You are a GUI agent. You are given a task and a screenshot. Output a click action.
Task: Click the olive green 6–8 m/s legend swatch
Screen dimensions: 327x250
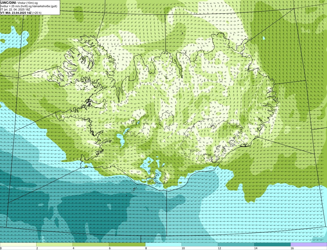click(127, 245)
